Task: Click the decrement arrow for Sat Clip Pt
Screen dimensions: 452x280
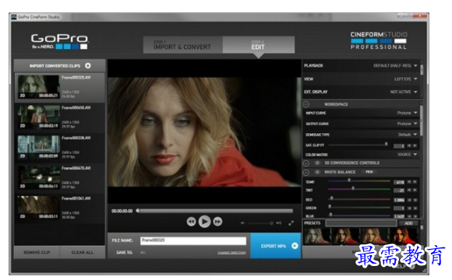Action: tap(409, 146)
